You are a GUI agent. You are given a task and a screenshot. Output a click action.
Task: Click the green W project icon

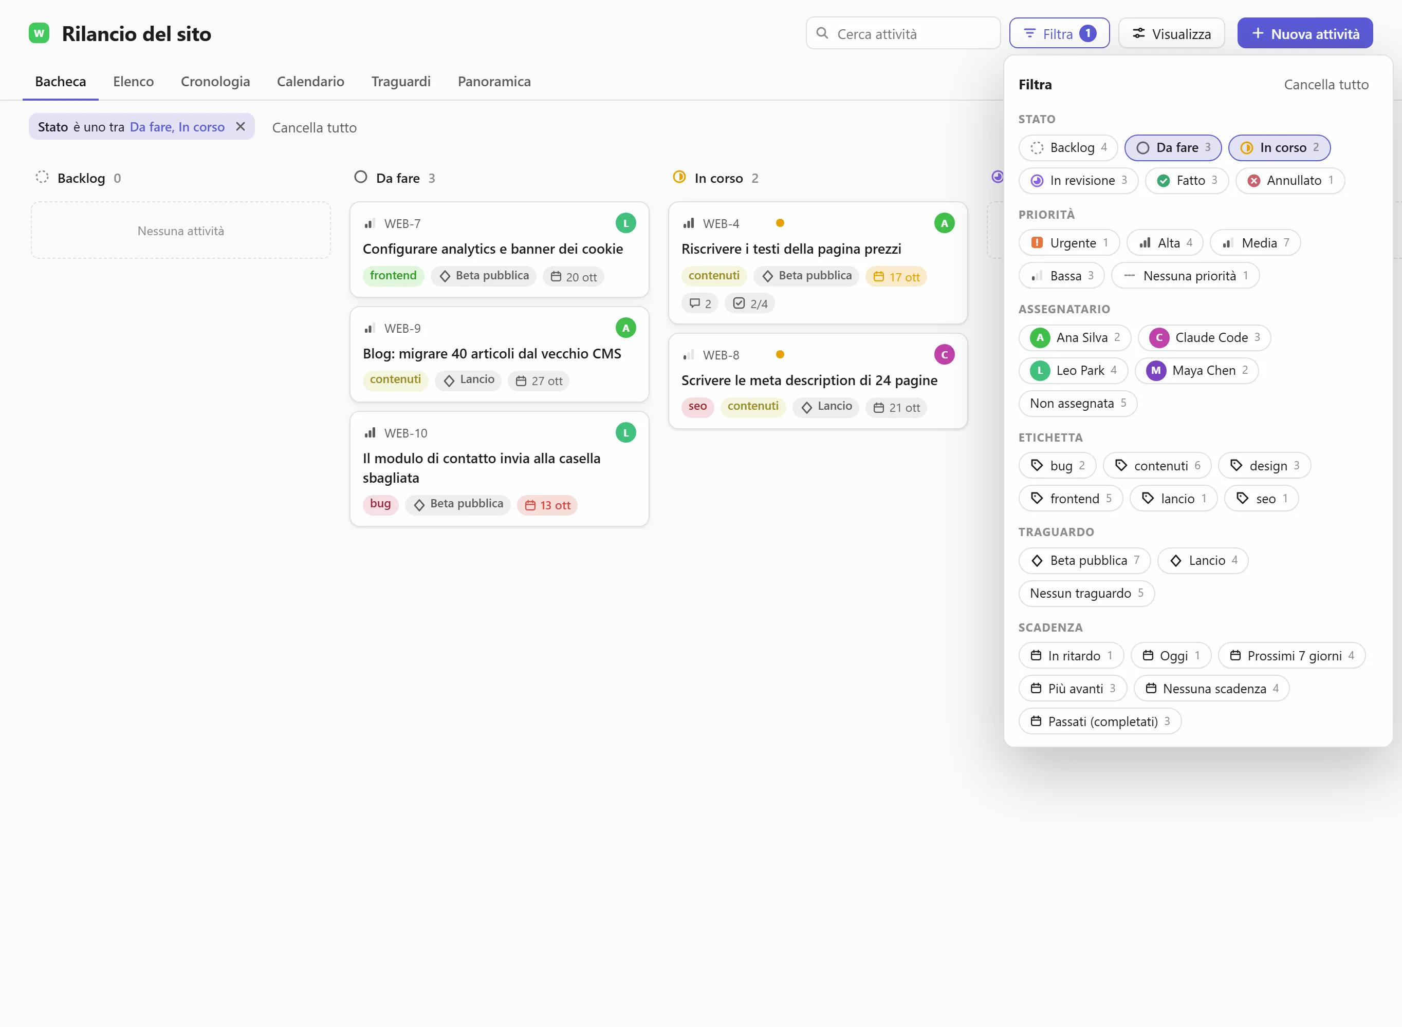click(x=39, y=33)
